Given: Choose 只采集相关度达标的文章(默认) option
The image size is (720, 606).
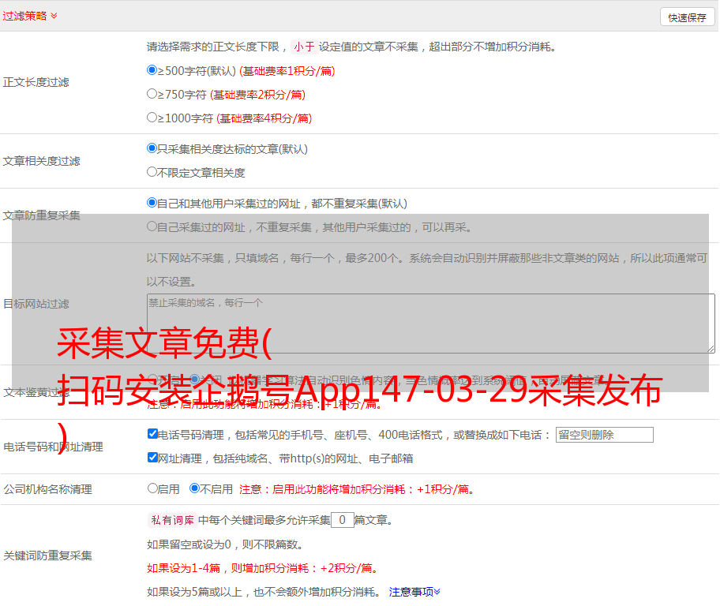Looking at the screenshot, I should tap(152, 148).
